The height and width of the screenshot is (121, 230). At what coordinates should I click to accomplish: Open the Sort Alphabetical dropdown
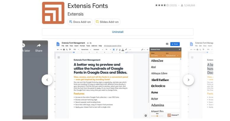[172, 55]
